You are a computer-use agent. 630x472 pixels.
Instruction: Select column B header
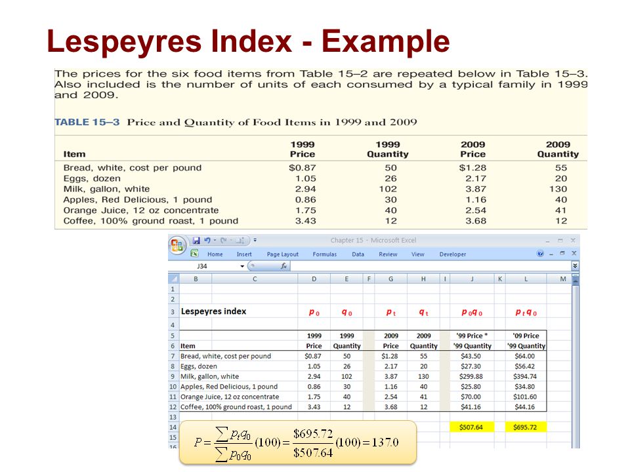coord(196,279)
